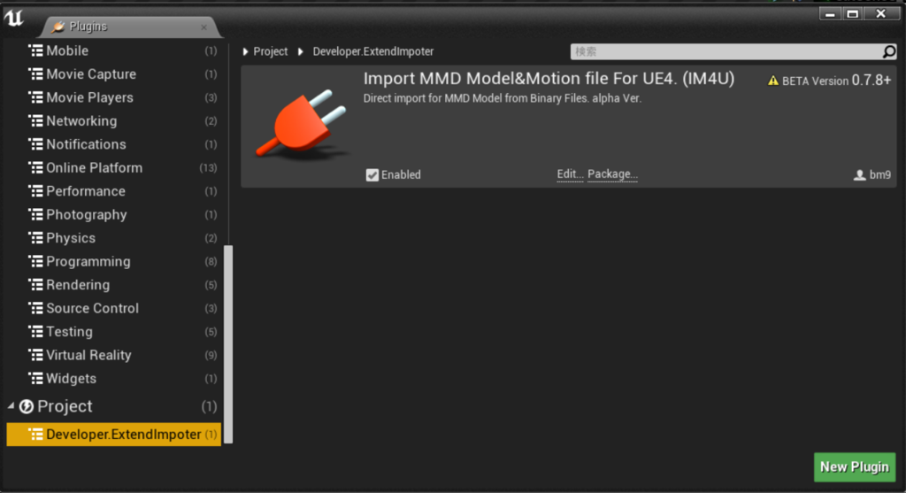Screen dimensions: 906x493
Task: Click the list icon beside Movie Players
Action: pyautogui.click(x=35, y=97)
